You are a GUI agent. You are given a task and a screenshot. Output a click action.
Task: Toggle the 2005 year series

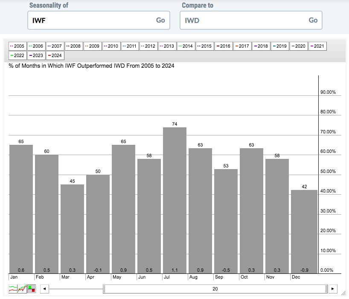point(17,46)
